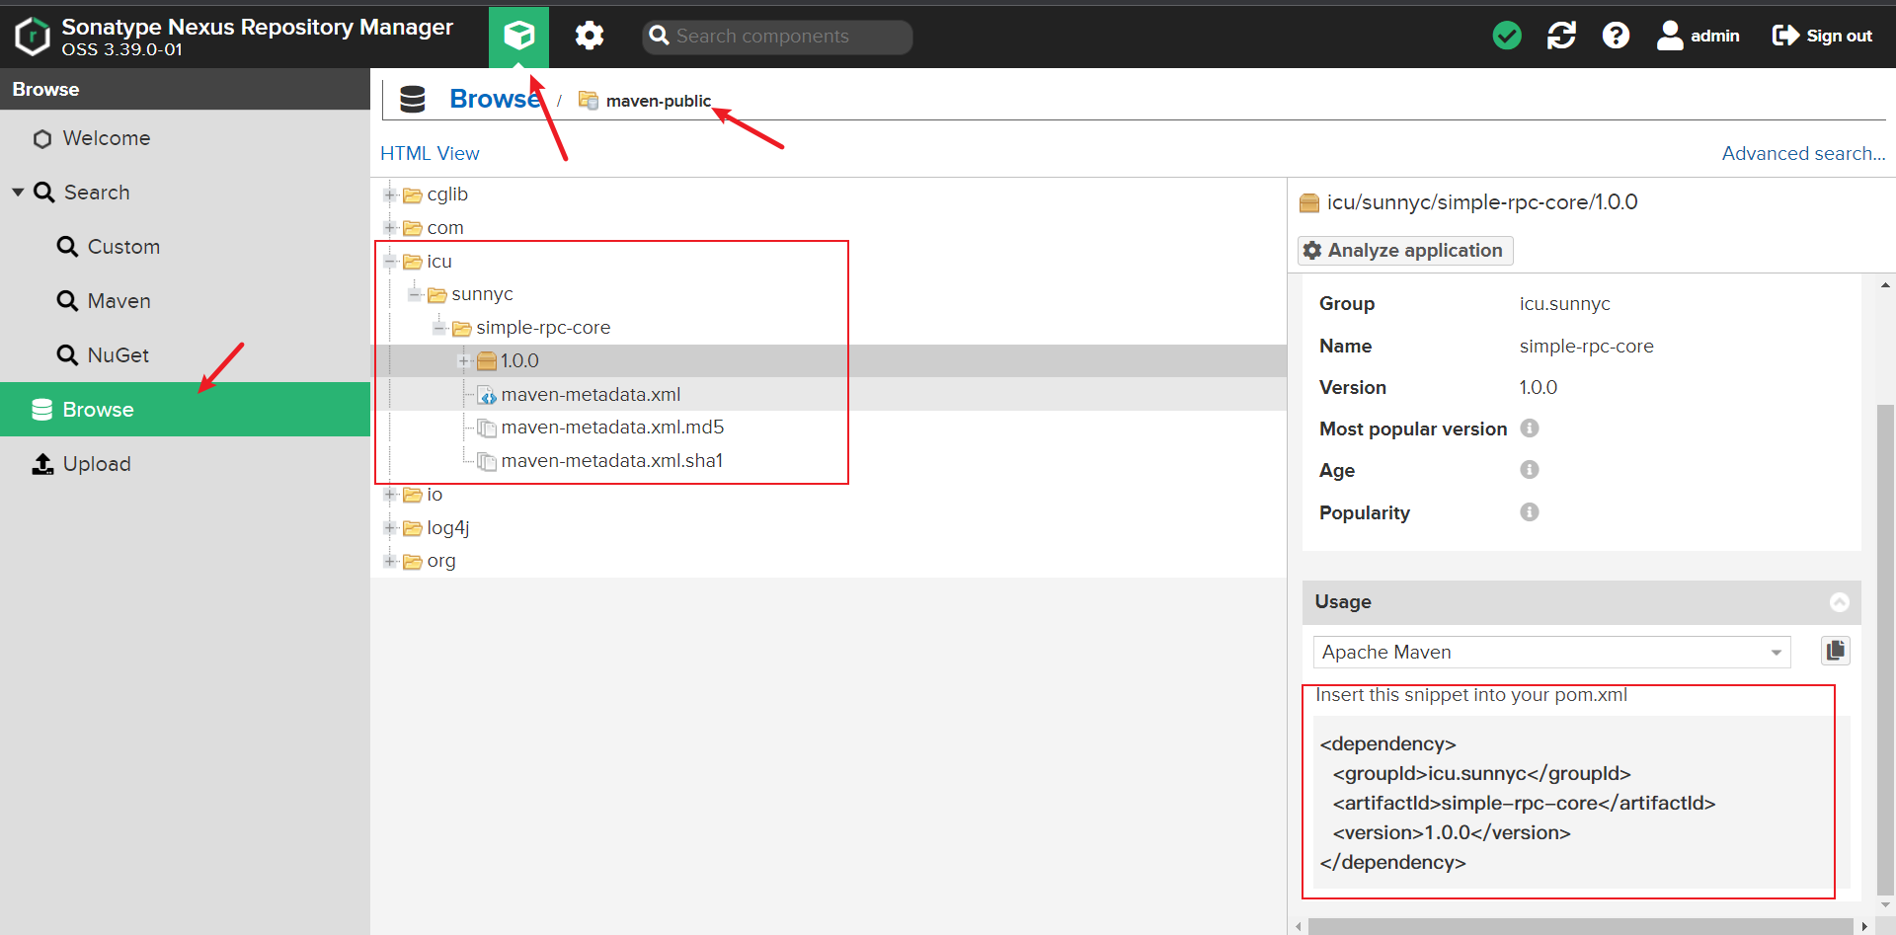
Task: Click the maven-metadata.xml file icon
Action: 487,395
